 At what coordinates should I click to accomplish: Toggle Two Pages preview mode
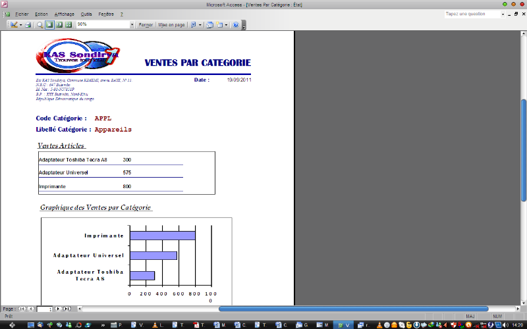pyautogui.click(x=59, y=24)
